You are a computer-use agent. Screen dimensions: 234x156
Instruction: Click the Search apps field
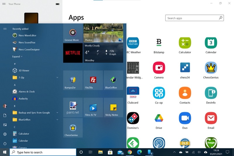[195, 18]
